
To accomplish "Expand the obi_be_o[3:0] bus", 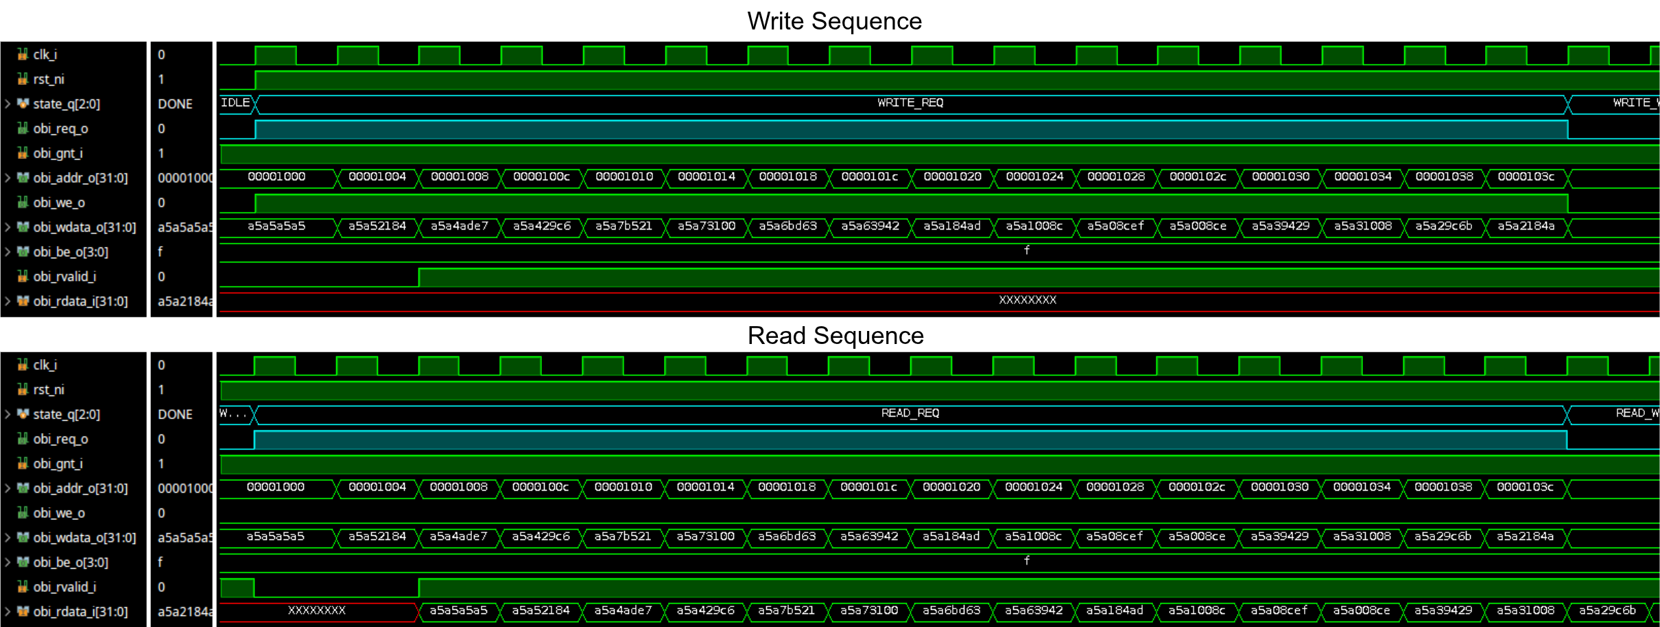I will pyautogui.click(x=7, y=251).
